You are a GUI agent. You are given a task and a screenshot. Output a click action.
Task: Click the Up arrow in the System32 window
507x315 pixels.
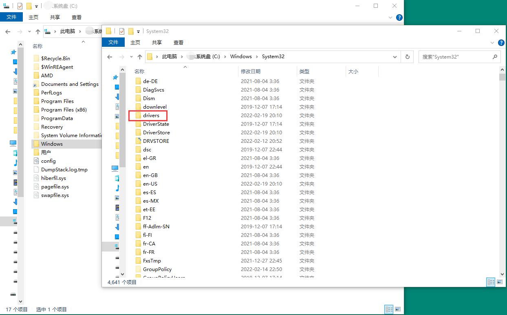tap(139, 56)
